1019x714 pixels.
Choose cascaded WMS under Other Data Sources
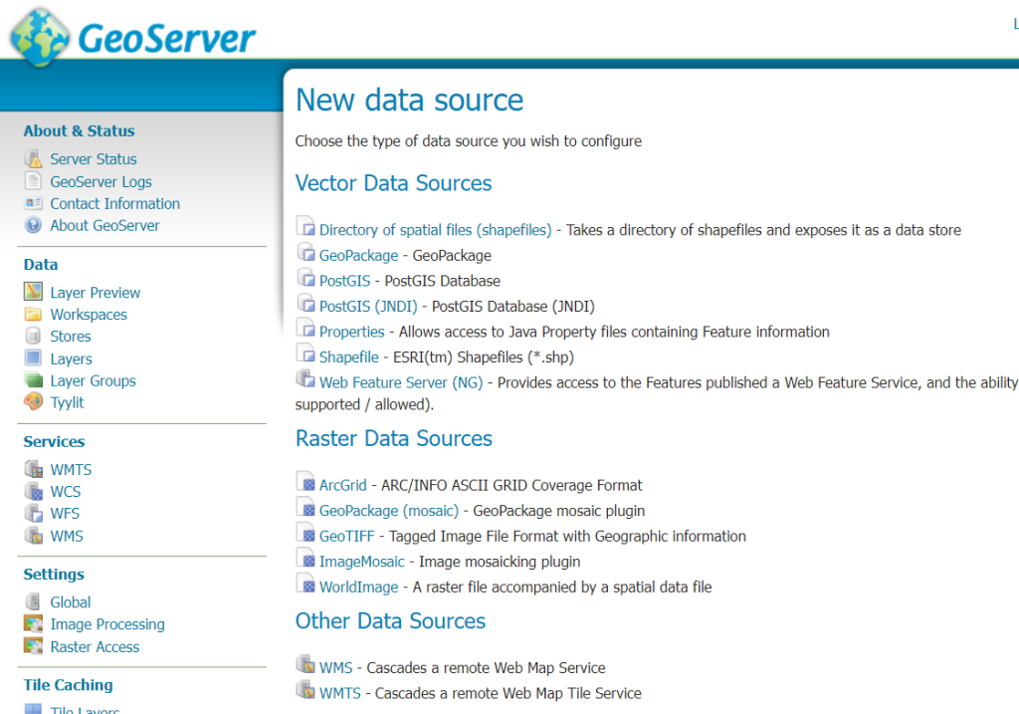point(336,668)
